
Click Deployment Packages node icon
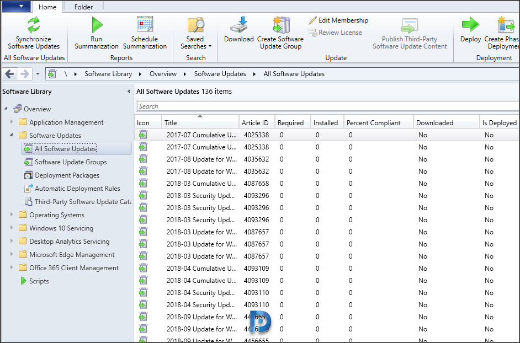click(x=28, y=175)
